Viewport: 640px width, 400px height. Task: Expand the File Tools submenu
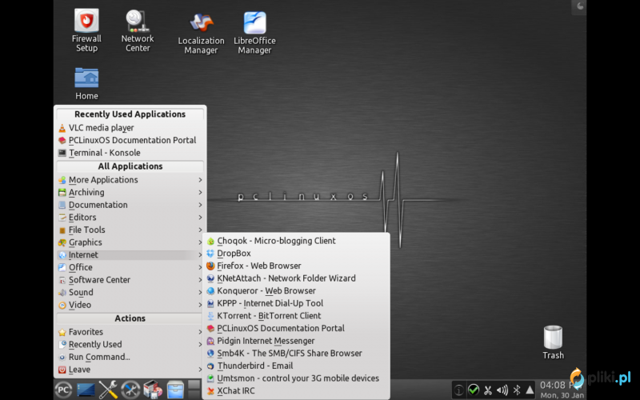pyautogui.click(x=130, y=230)
